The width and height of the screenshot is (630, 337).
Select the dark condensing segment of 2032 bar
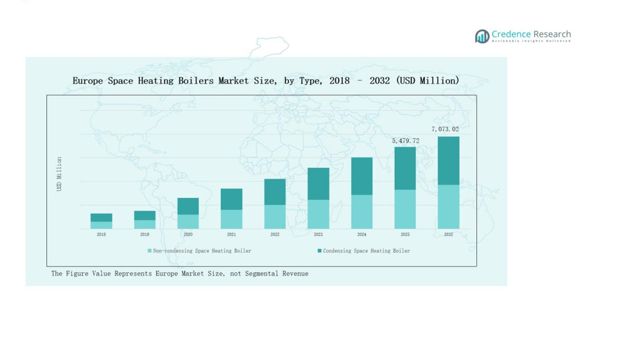coord(448,161)
